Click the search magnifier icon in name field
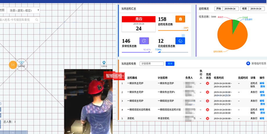Screen dimensions: 267x134 [x=37, y=20]
